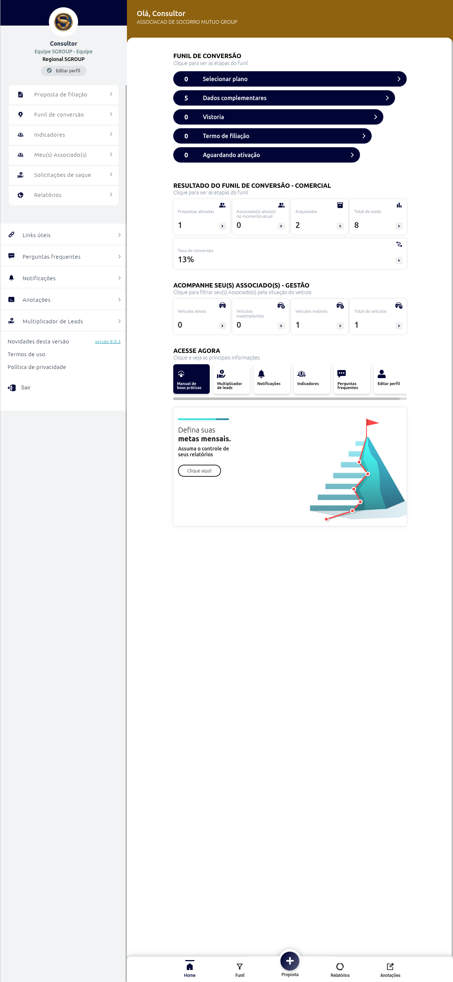Open the Dados complementares funnel stage

pos(284,98)
